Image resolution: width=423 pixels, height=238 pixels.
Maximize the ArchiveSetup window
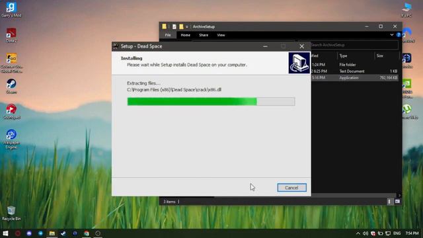[x=381, y=26]
